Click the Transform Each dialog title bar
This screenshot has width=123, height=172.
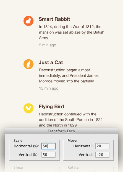61,131
